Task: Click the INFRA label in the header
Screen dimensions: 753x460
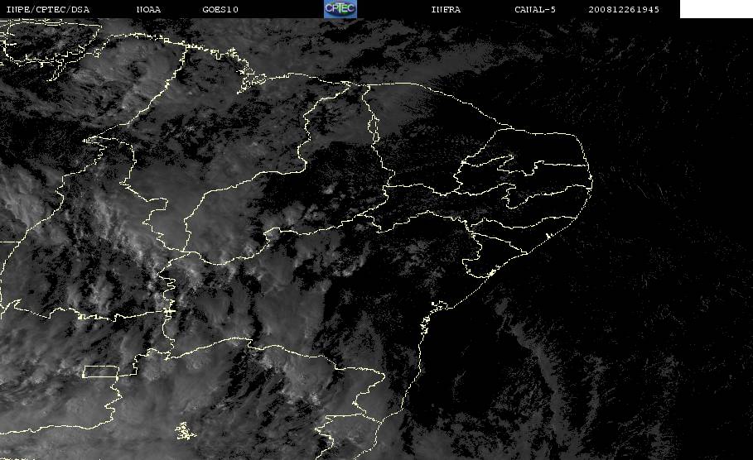Action: pyautogui.click(x=446, y=10)
